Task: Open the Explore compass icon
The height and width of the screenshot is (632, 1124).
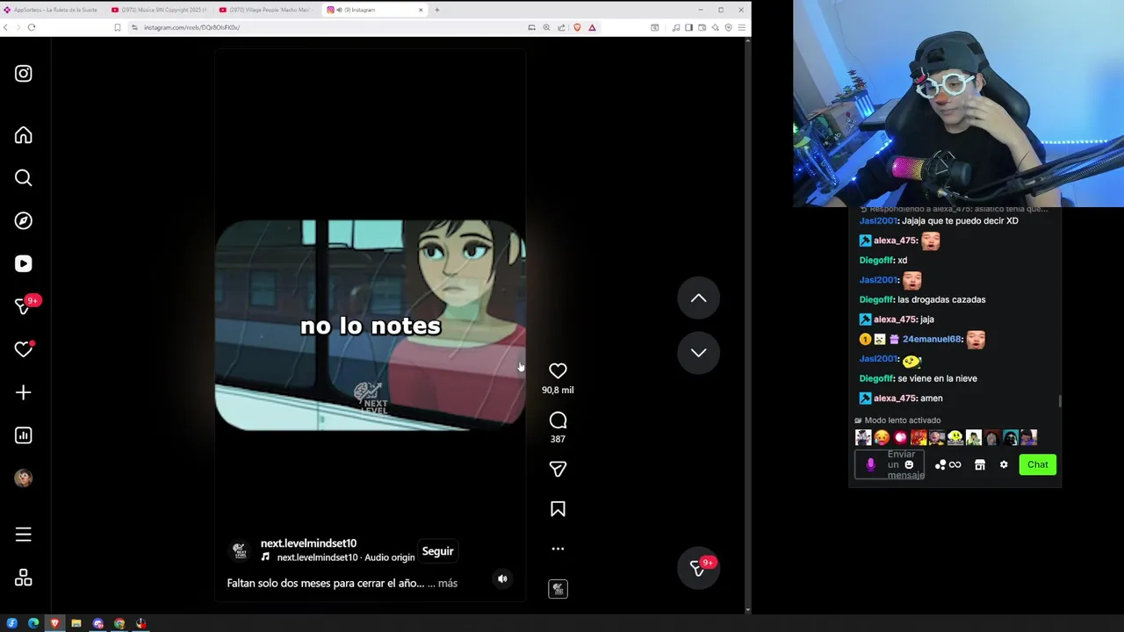Action: pyautogui.click(x=24, y=221)
